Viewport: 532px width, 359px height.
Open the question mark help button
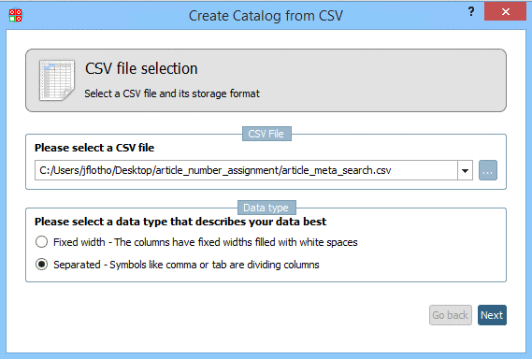pos(471,12)
